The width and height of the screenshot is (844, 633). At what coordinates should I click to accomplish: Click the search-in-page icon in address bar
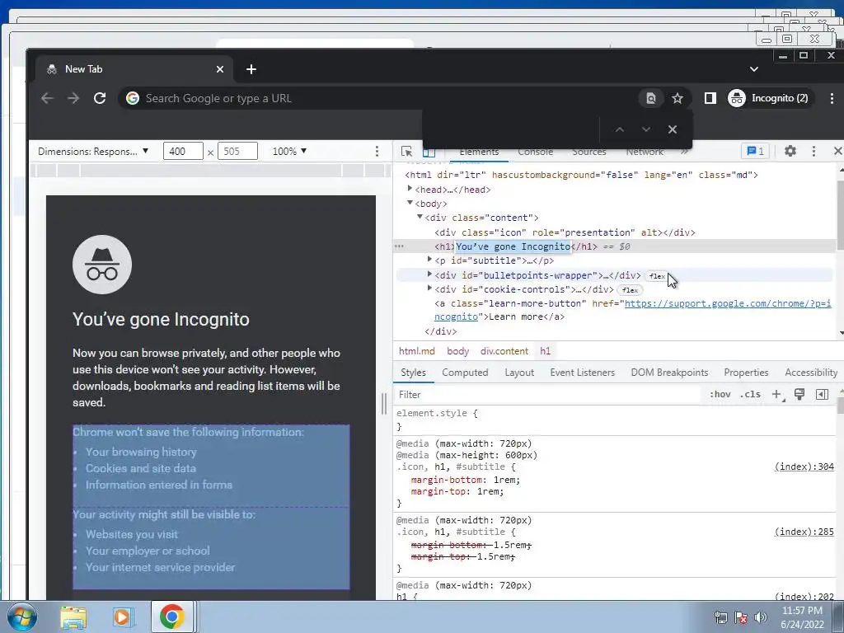coord(651,98)
